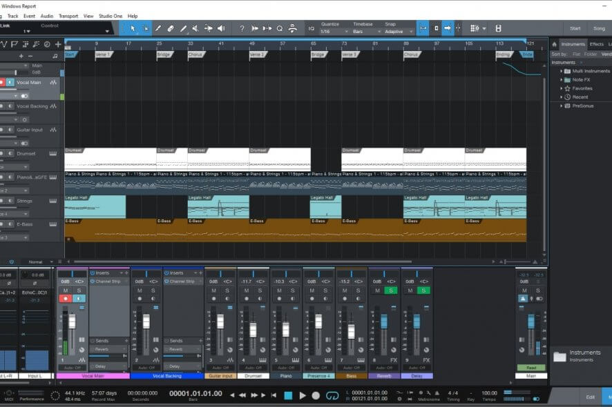The image size is (612, 407).
Task: Start playback with the play button
Action: point(303,396)
